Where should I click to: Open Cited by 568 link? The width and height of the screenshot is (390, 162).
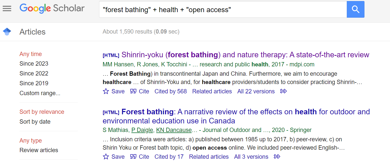[171, 91]
